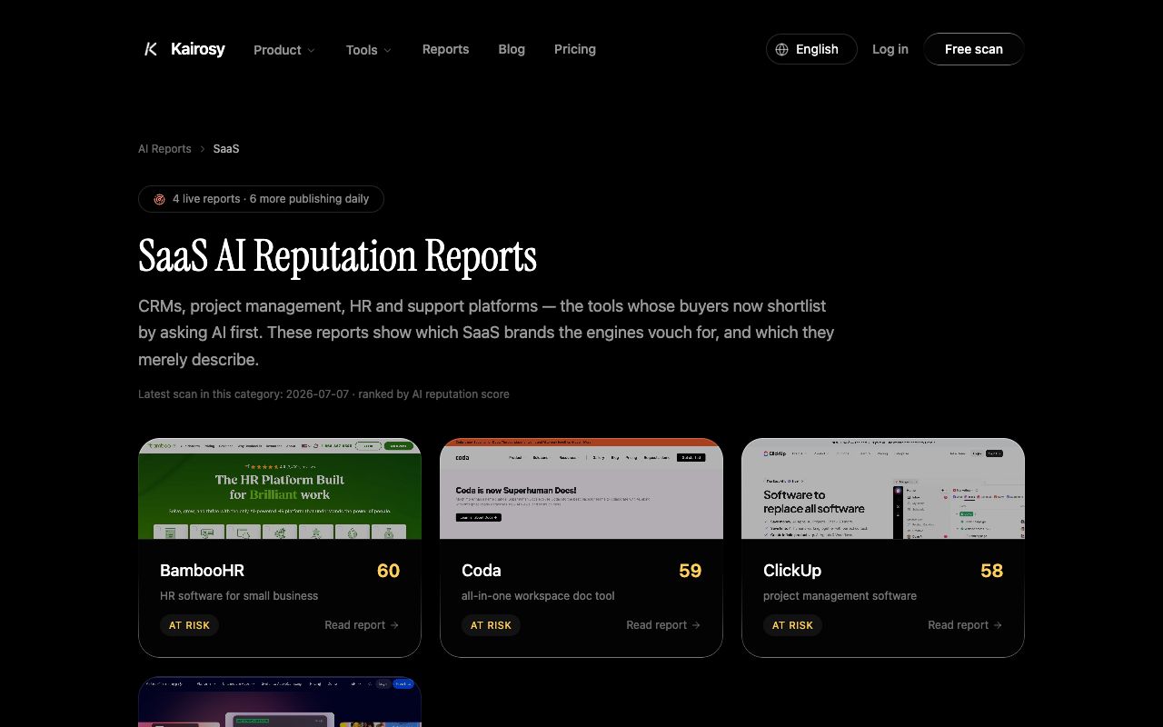
Task: Navigate to AI Reports breadcrumb
Action: point(164,148)
